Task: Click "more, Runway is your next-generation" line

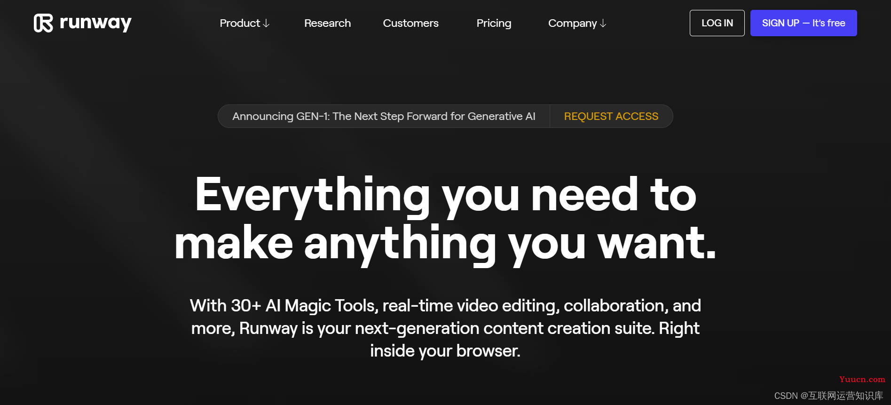Action: [445, 328]
